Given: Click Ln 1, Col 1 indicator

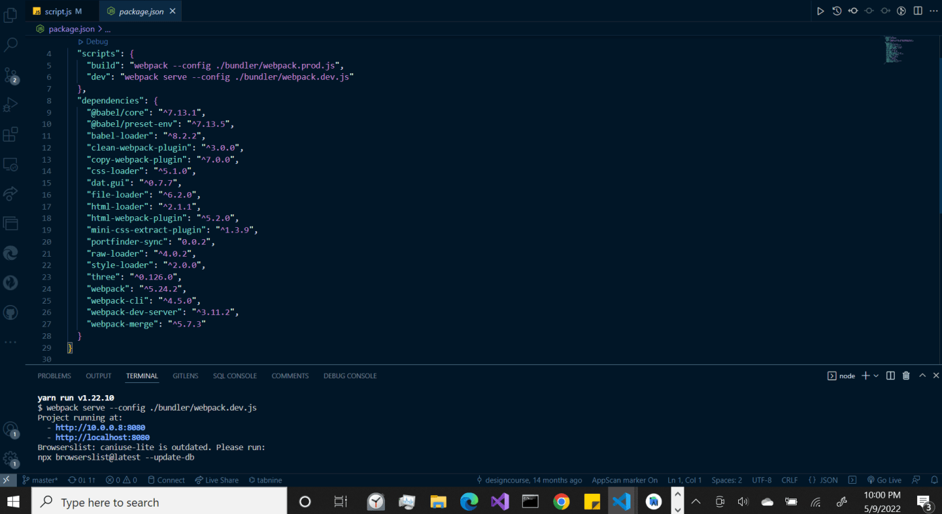Looking at the screenshot, I should [x=684, y=480].
